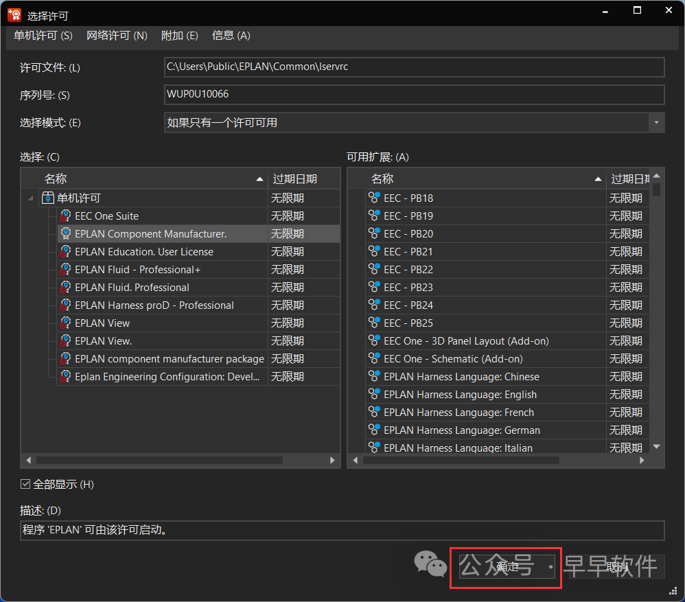The height and width of the screenshot is (602, 685).
Task: Click the EPLAN Harness Language: German icon
Action: coord(374,430)
